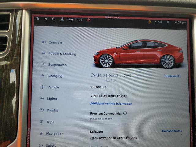Open the Release Notes link
196x147 pixels.
click(x=172, y=131)
